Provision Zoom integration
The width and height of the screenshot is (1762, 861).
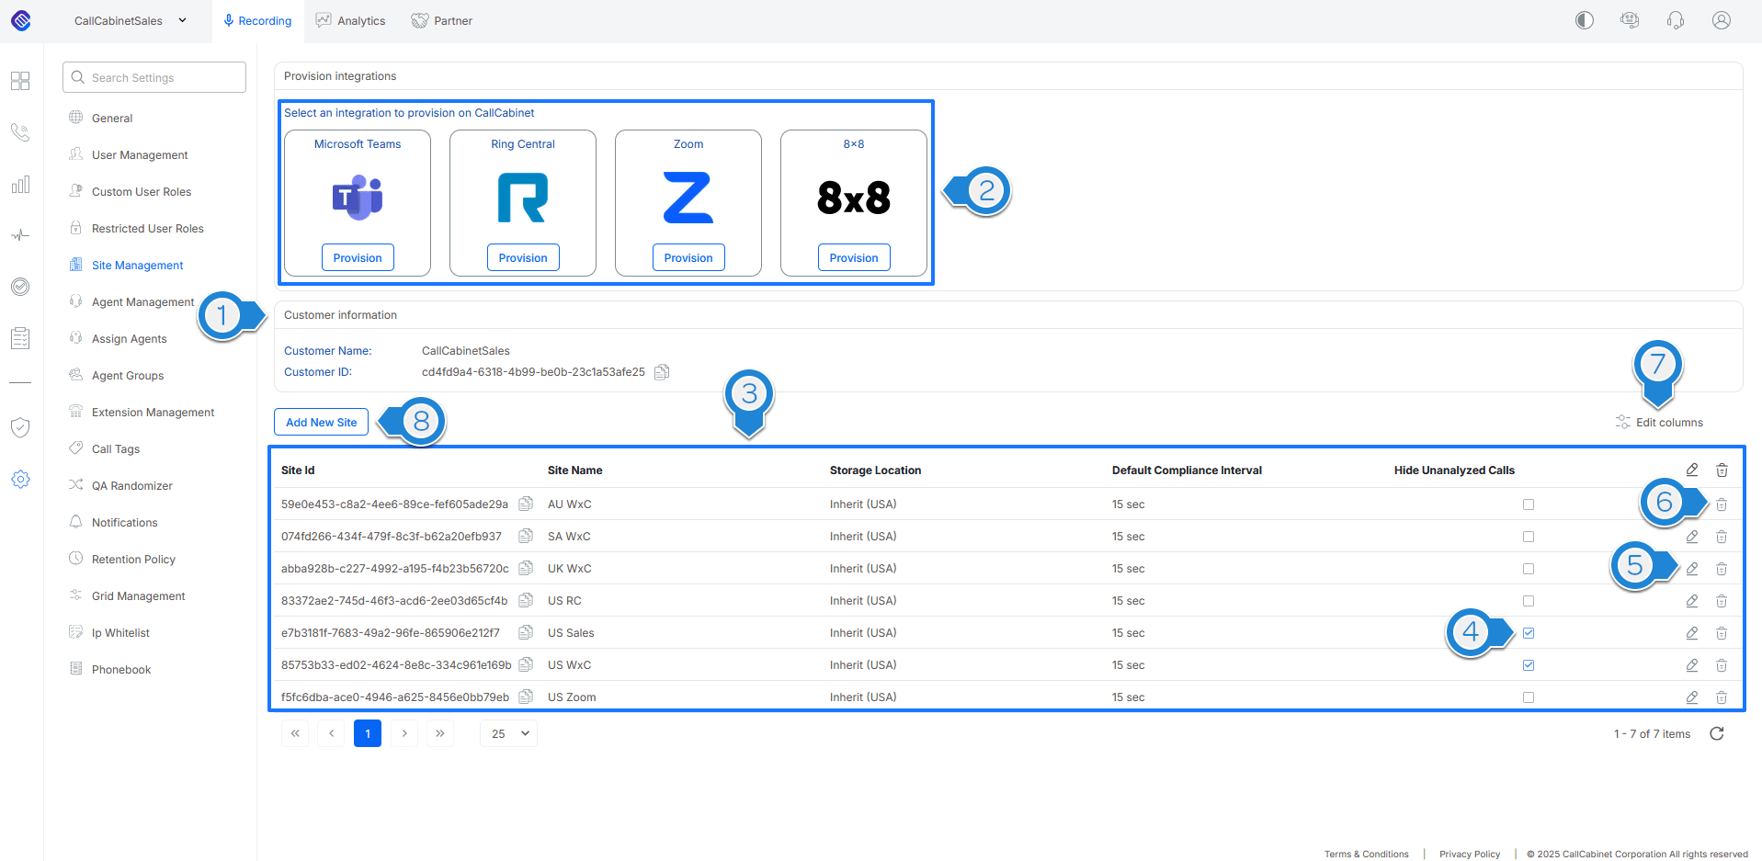688,257
